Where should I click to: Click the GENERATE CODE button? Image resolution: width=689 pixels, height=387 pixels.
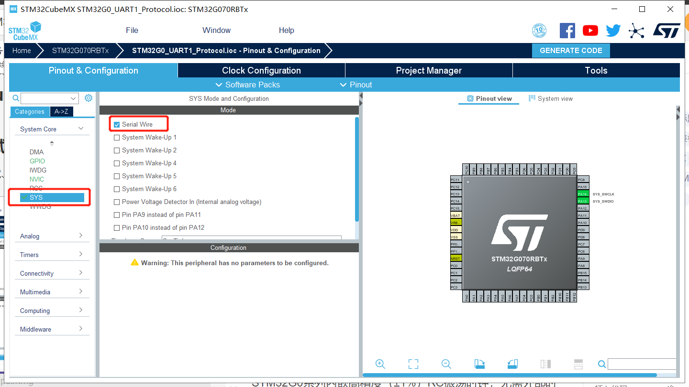[571, 50]
